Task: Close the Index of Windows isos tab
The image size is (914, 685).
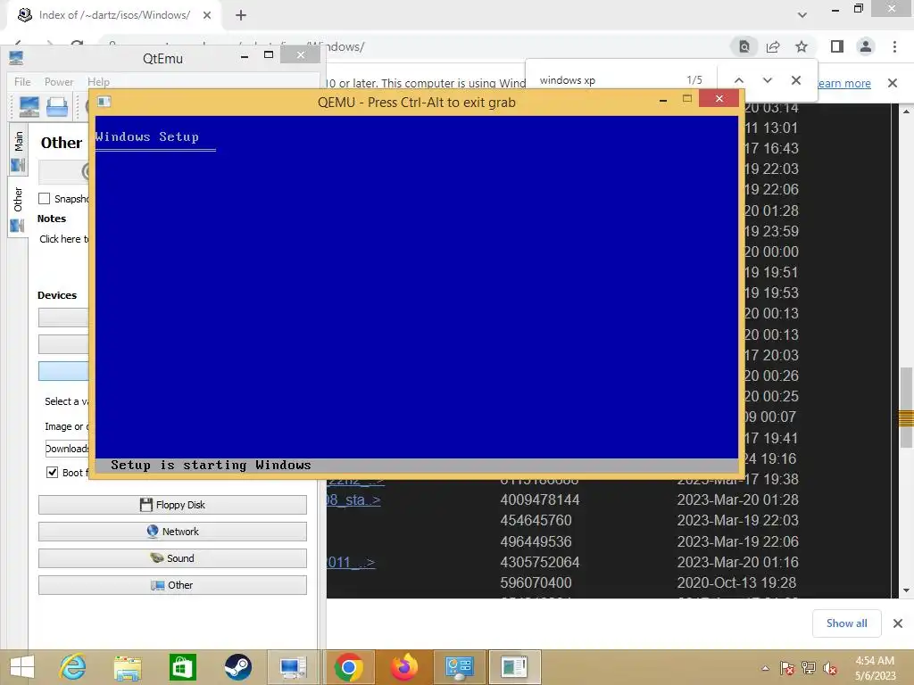Action: (x=207, y=15)
